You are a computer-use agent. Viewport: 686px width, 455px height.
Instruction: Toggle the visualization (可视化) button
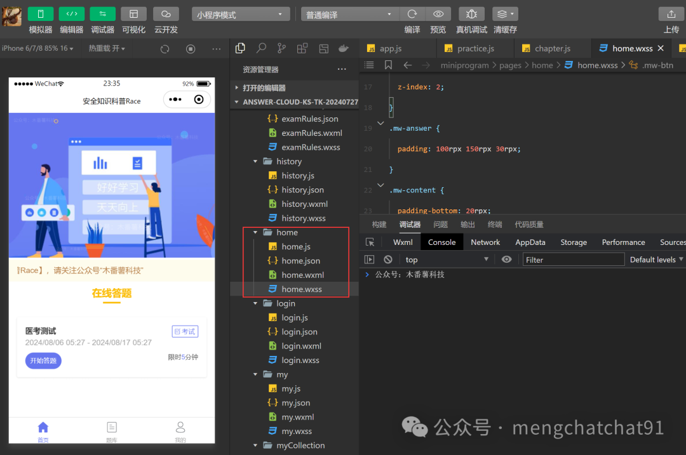(x=133, y=14)
